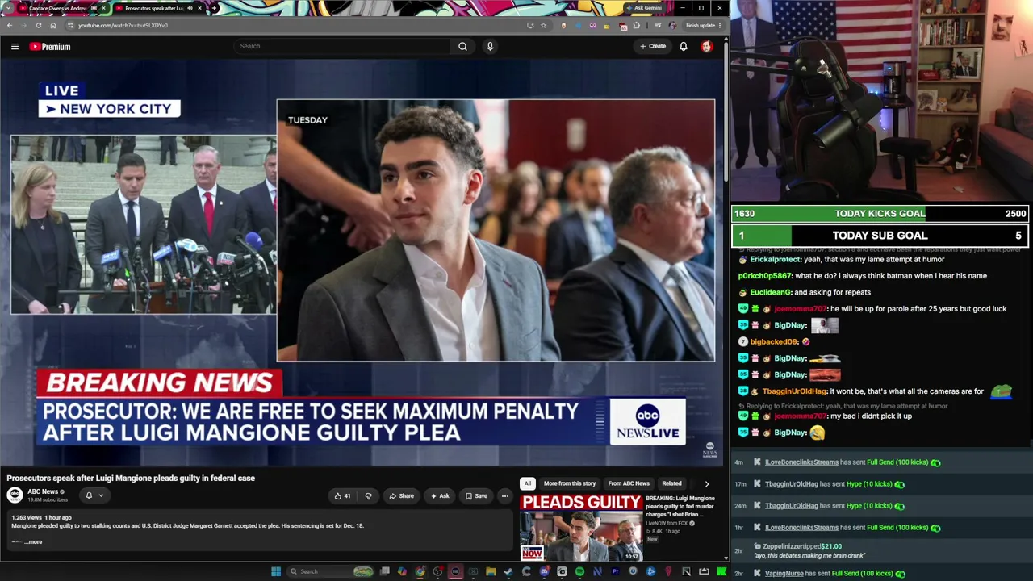Start voice search with the microphone icon

click(490, 46)
